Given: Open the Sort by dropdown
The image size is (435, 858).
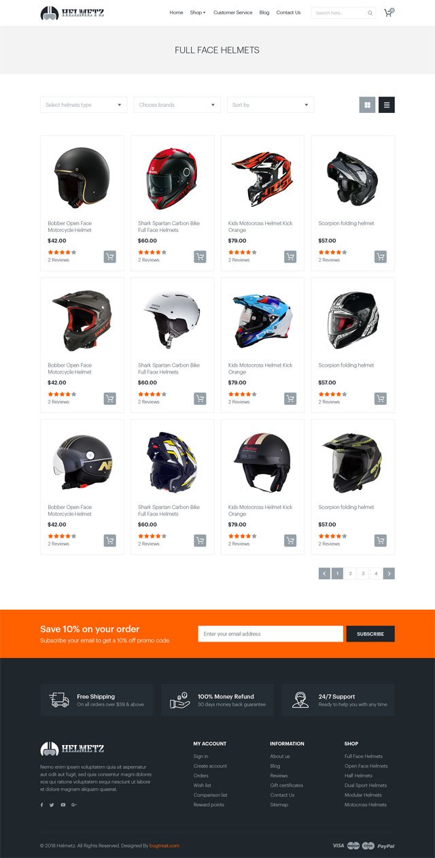Looking at the screenshot, I should [271, 105].
